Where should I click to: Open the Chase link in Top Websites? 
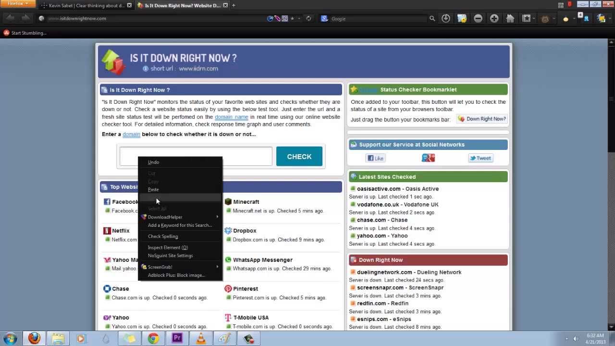point(120,289)
